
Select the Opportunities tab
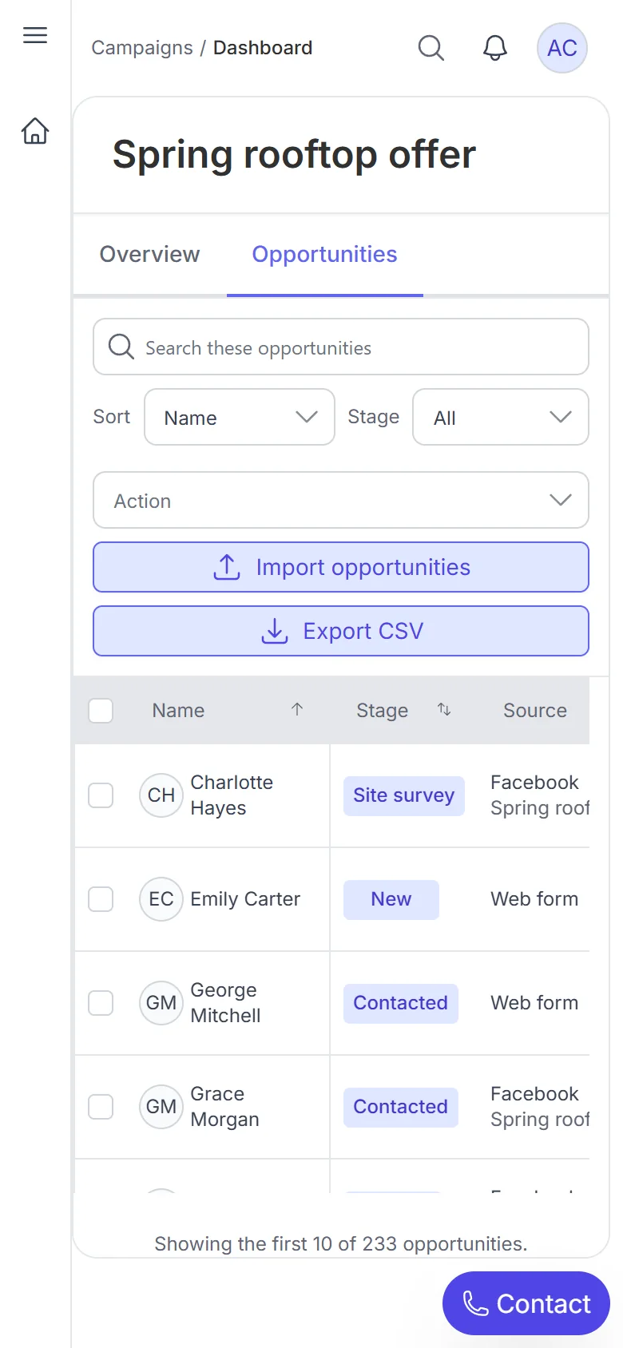pyautogui.click(x=325, y=254)
